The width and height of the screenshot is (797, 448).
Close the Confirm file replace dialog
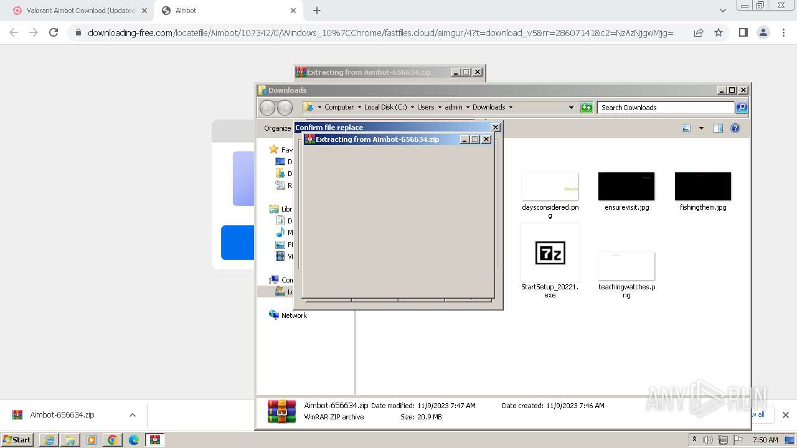[x=496, y=128]
